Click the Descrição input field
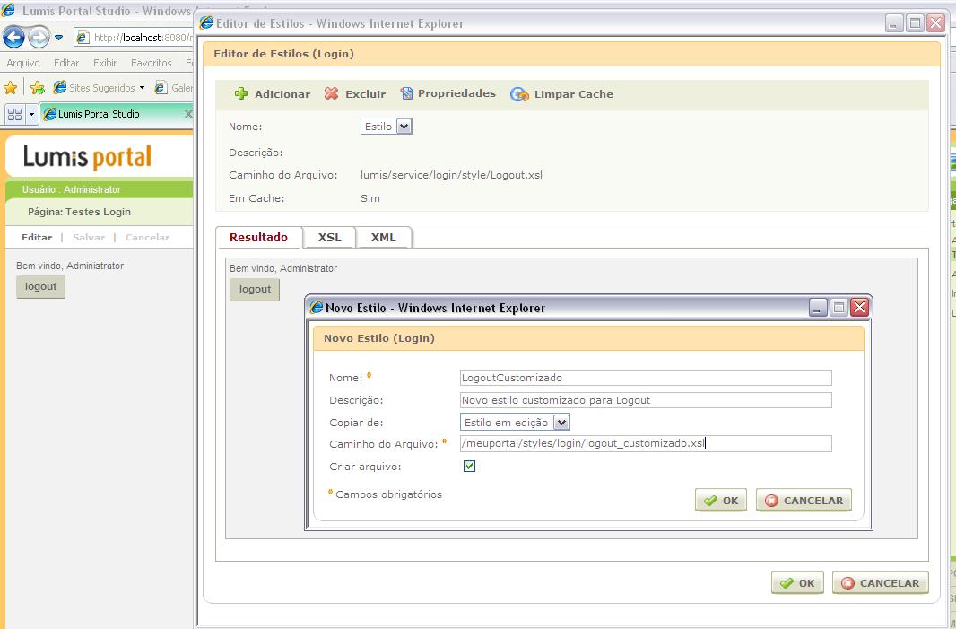 646,400
